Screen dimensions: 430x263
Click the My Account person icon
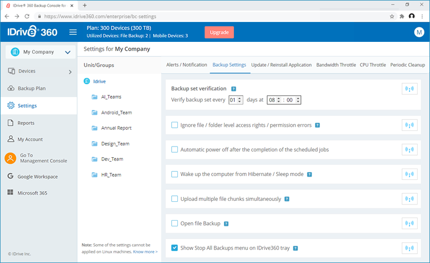11,139
